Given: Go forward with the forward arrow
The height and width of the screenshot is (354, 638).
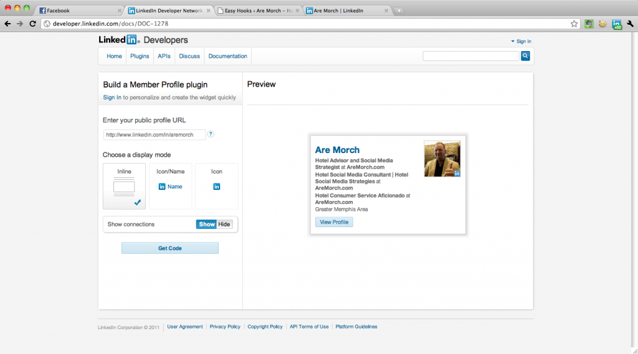Looking at the screenshot, I should pos(20,24).
